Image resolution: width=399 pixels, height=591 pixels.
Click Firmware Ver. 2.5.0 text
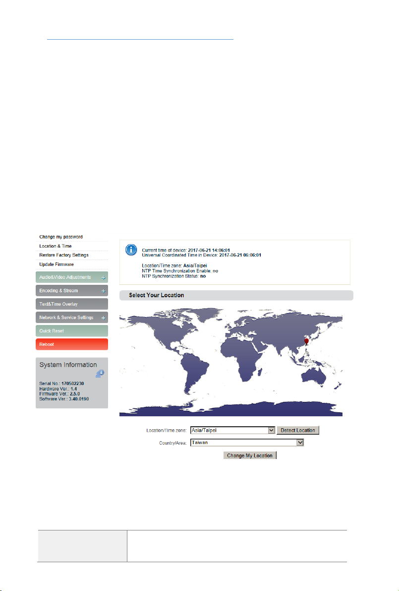point(59,394)
